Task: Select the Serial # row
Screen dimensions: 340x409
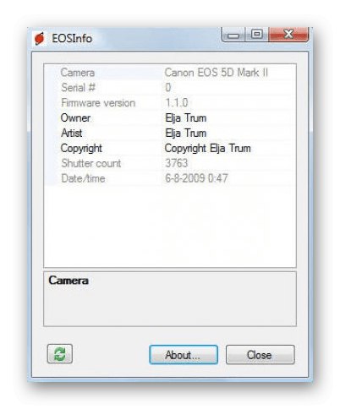Action: tap(170, 88)
